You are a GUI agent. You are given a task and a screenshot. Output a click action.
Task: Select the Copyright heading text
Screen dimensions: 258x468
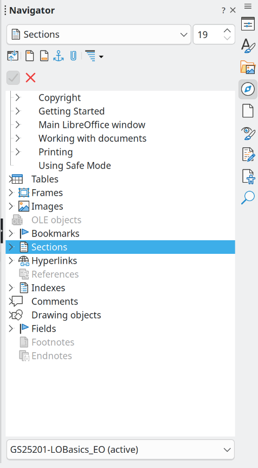click(x=60, y=98)
